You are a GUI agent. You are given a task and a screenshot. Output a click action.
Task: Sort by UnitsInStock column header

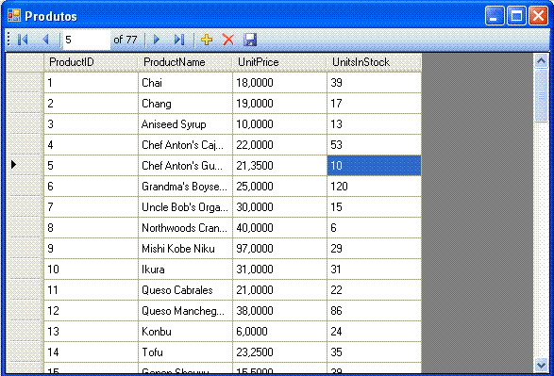374,62
